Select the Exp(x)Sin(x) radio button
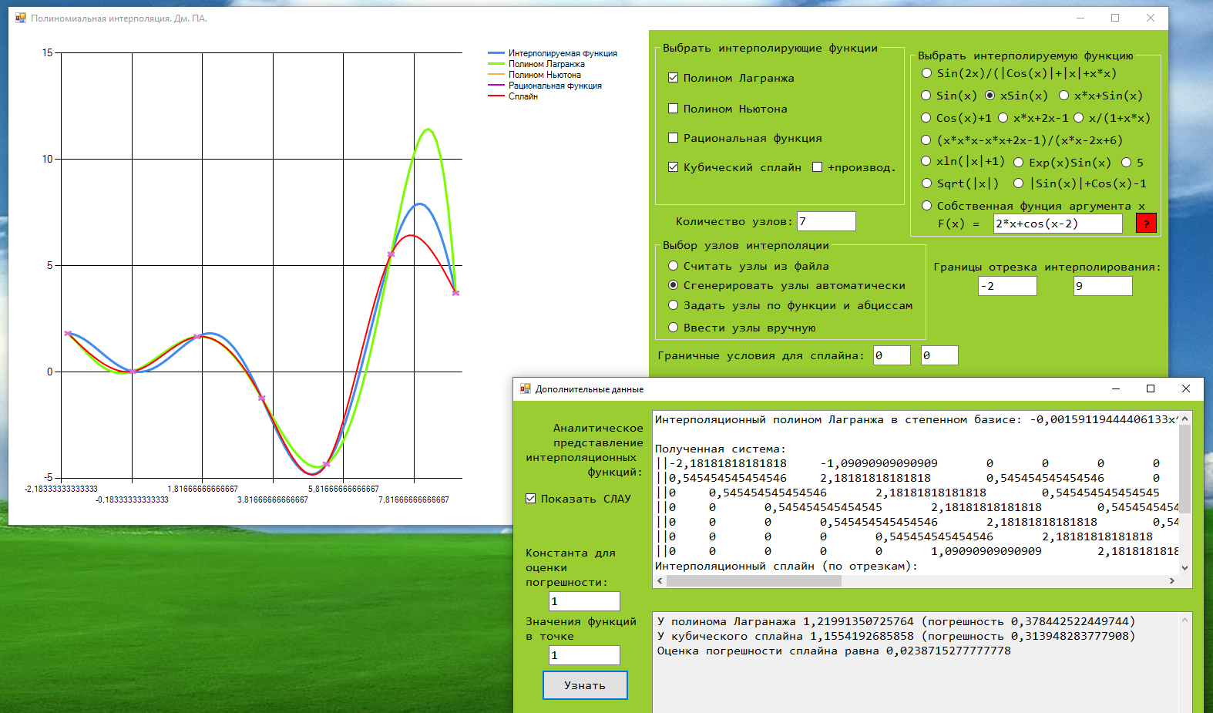This screenshot has height=713, width=1213. coord(1019,163)
